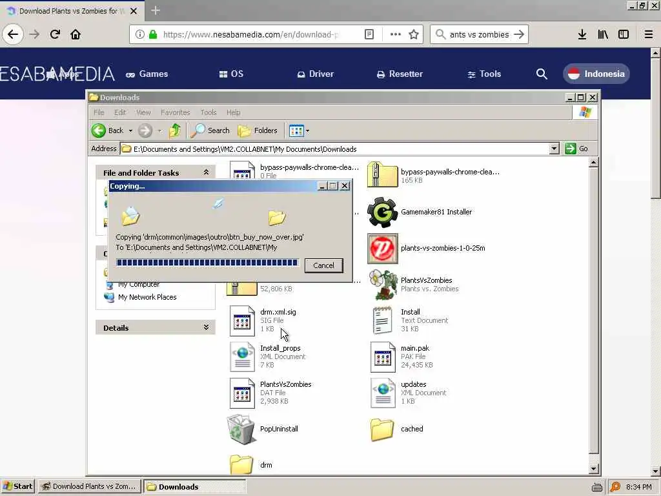Open Indonesia language selector
This screenshot has width=661, height=496.
pyautogui.click(x=596, y=74)
